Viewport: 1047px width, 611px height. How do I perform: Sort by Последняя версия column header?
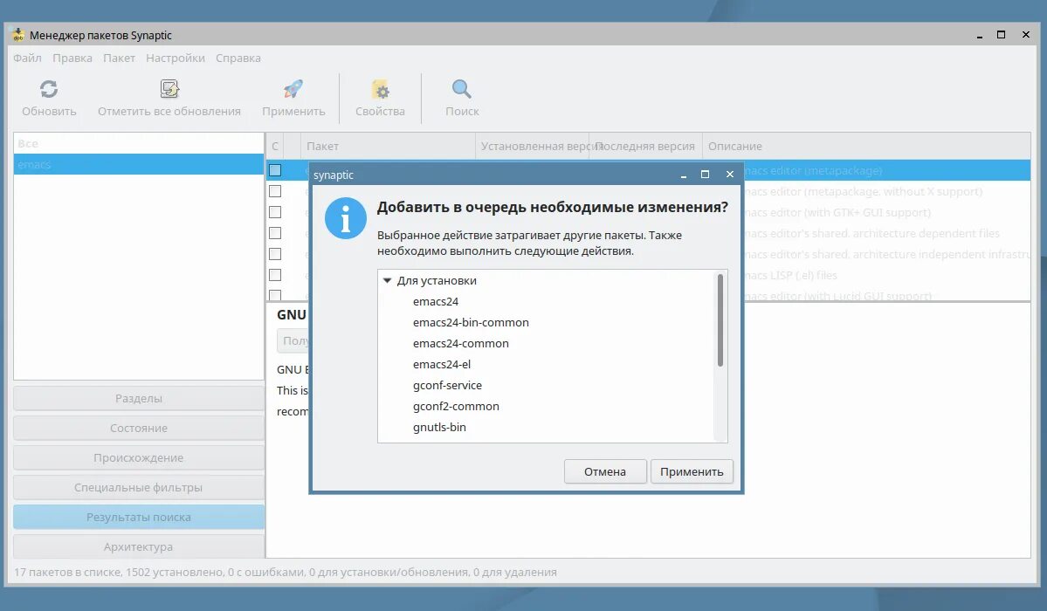pyautogui.click(x=645, y=147)
